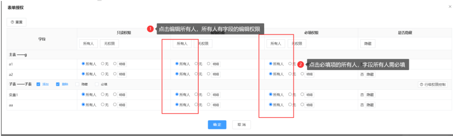The width and height of the screenshot is (453, 136).
Task: Click 所有人 button under 必填权限 header
Action: (275, 44)
